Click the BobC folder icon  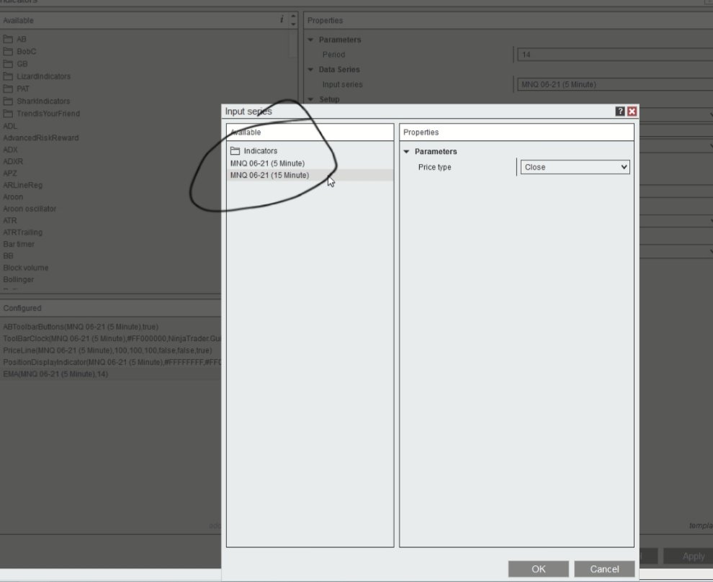click(x=8, y=51)
